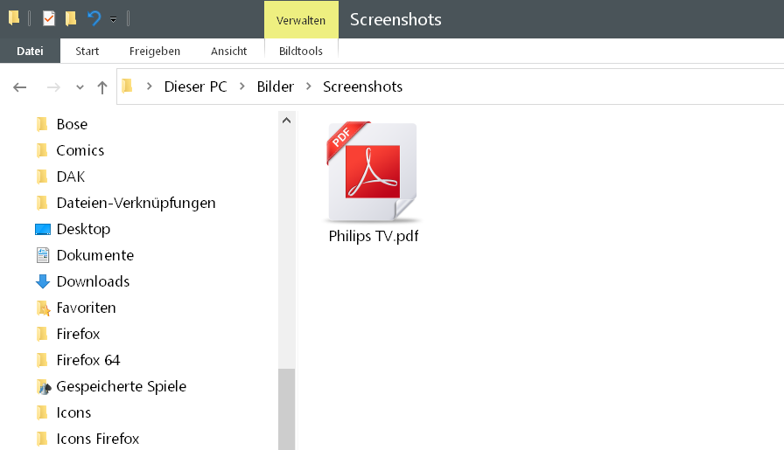Click the sidebar scrollbar up arrow
Screen dimensions: 784x450
287,120
